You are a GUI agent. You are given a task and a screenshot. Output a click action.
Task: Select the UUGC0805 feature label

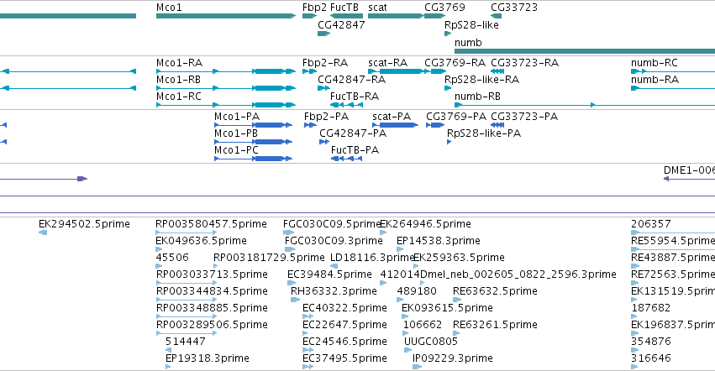431,342
